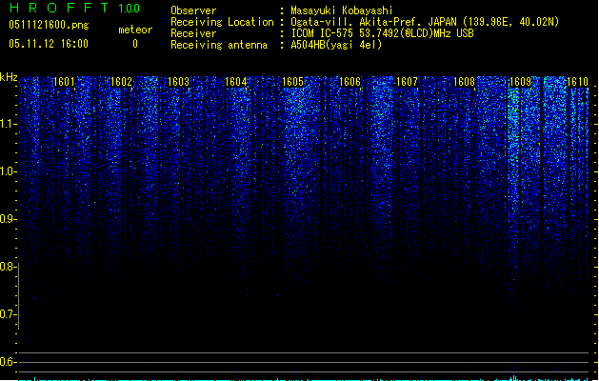Viewport: 599px width, 381px height.
Task: Click the kHz axis unit label
Action: click(x=9, y=77)
